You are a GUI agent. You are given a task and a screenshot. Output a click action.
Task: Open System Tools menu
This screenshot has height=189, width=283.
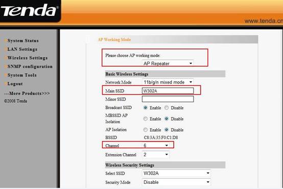point(22,75)
